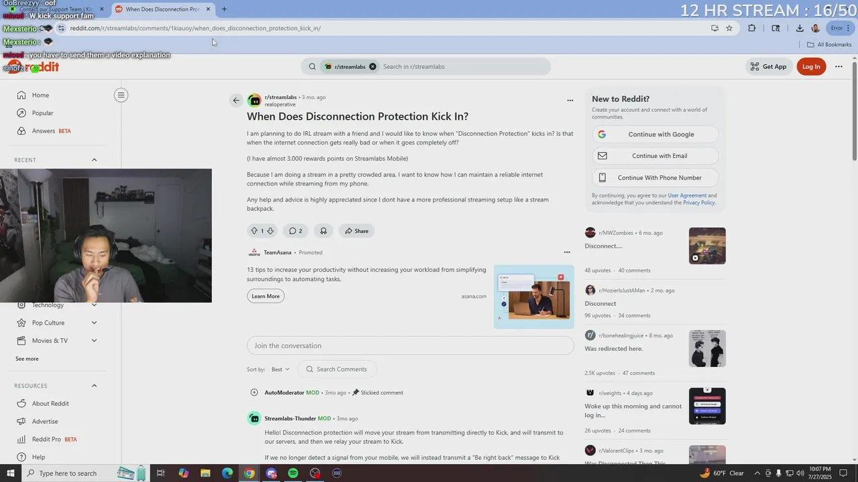Open the TeamAsana ad options menu
The height and width of the screenshot is (482, 858).
click(x=567, y=252)
